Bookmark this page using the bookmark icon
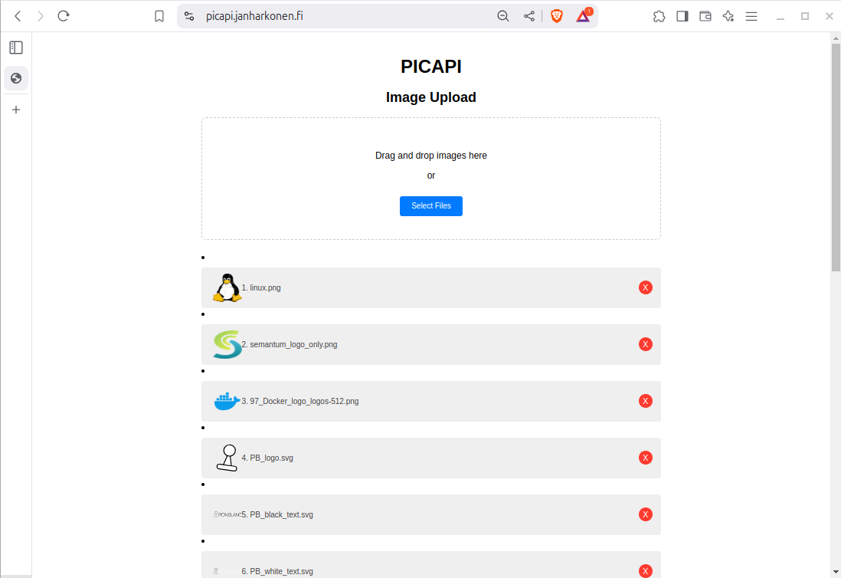This screenshot has height=578, width=841. (x=159, y=16)
